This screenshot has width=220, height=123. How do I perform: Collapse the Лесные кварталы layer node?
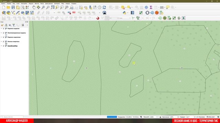1,42
